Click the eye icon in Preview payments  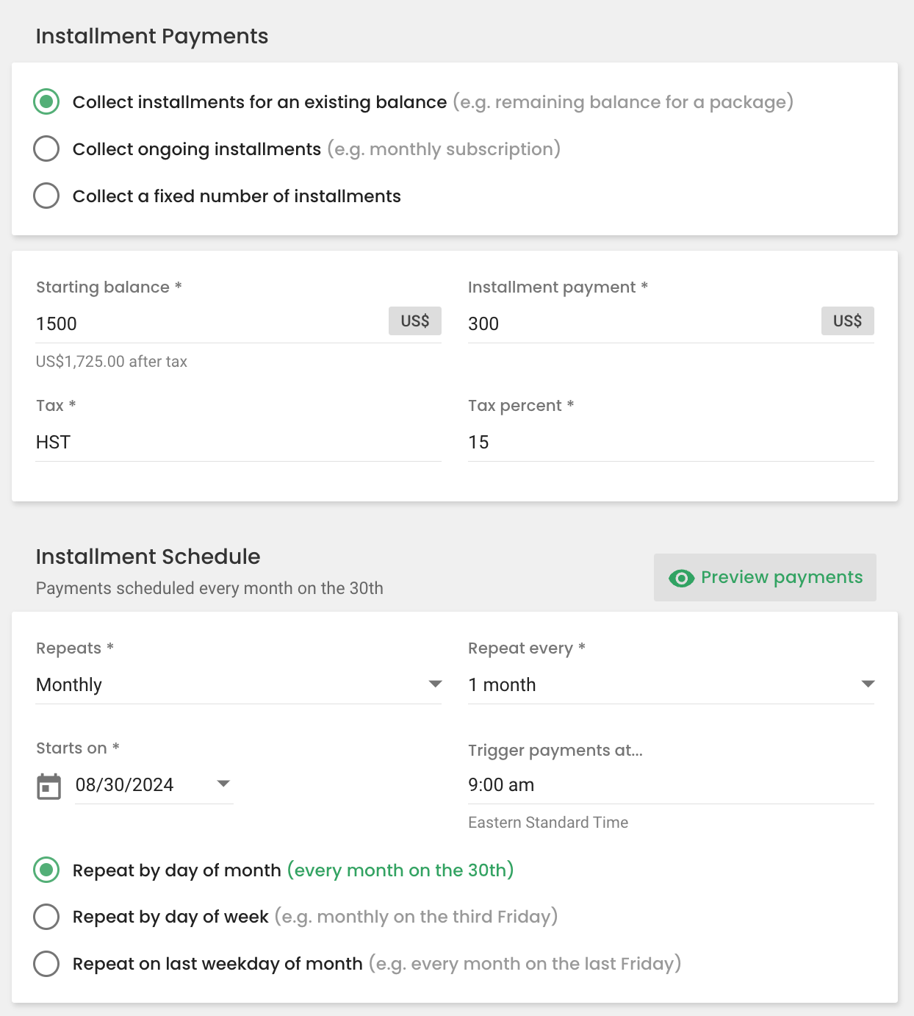[x=681, y=579]
